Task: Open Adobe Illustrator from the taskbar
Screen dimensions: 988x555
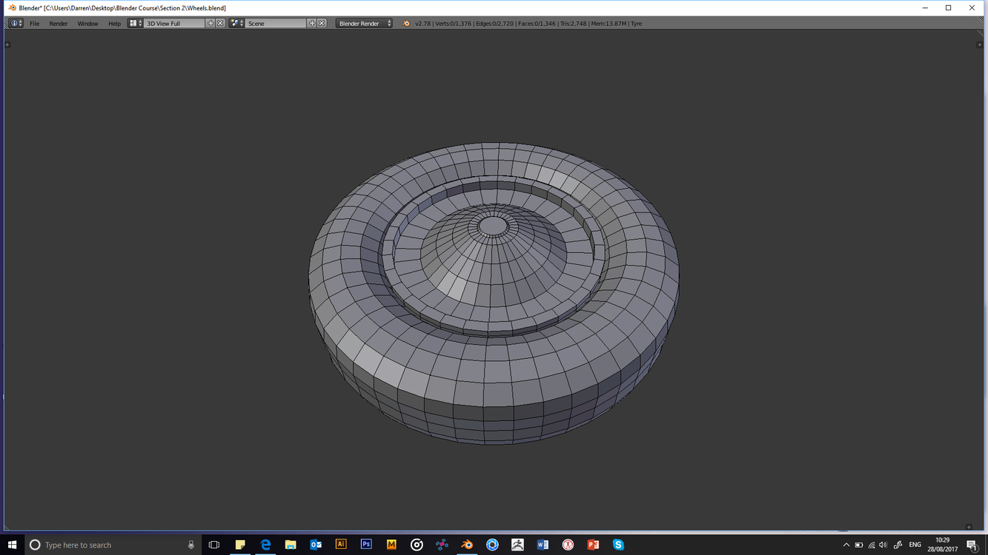Action: coord(341,545)
